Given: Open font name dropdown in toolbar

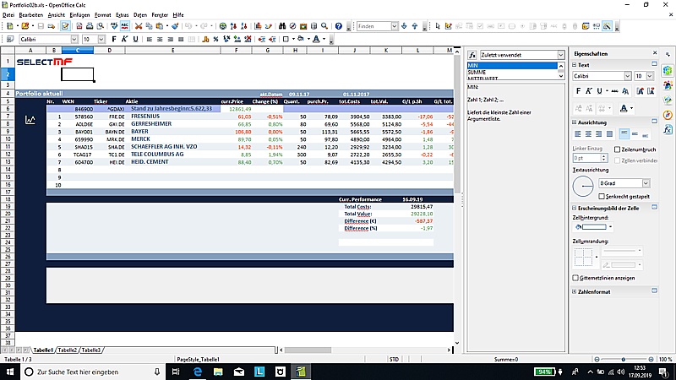Looking at the screenshot, I should (x=74, y=39).
